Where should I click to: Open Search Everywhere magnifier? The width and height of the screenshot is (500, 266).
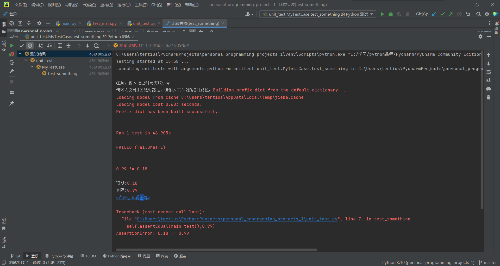(478, 14)
